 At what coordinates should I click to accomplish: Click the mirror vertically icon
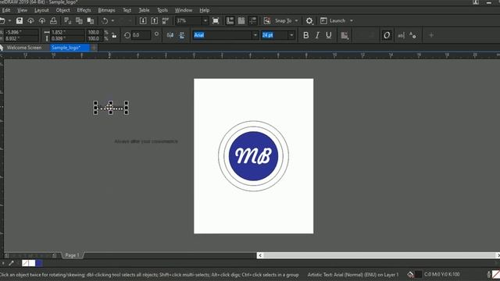point(181,35)
